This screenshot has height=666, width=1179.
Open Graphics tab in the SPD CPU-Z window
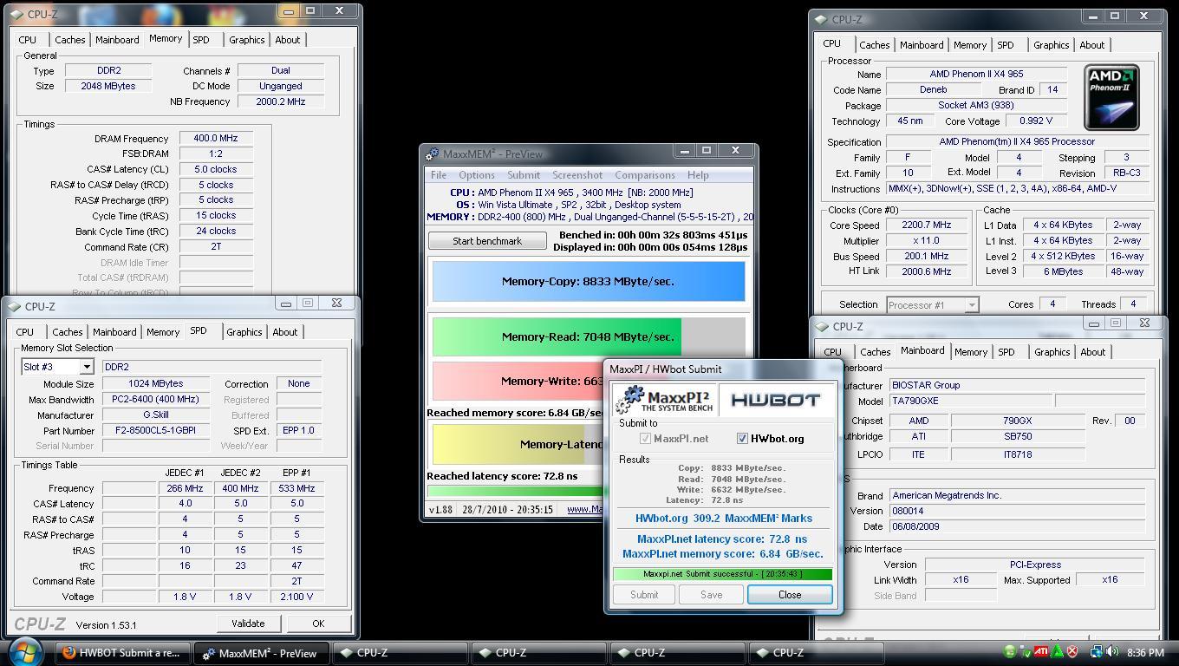(244, 332)
